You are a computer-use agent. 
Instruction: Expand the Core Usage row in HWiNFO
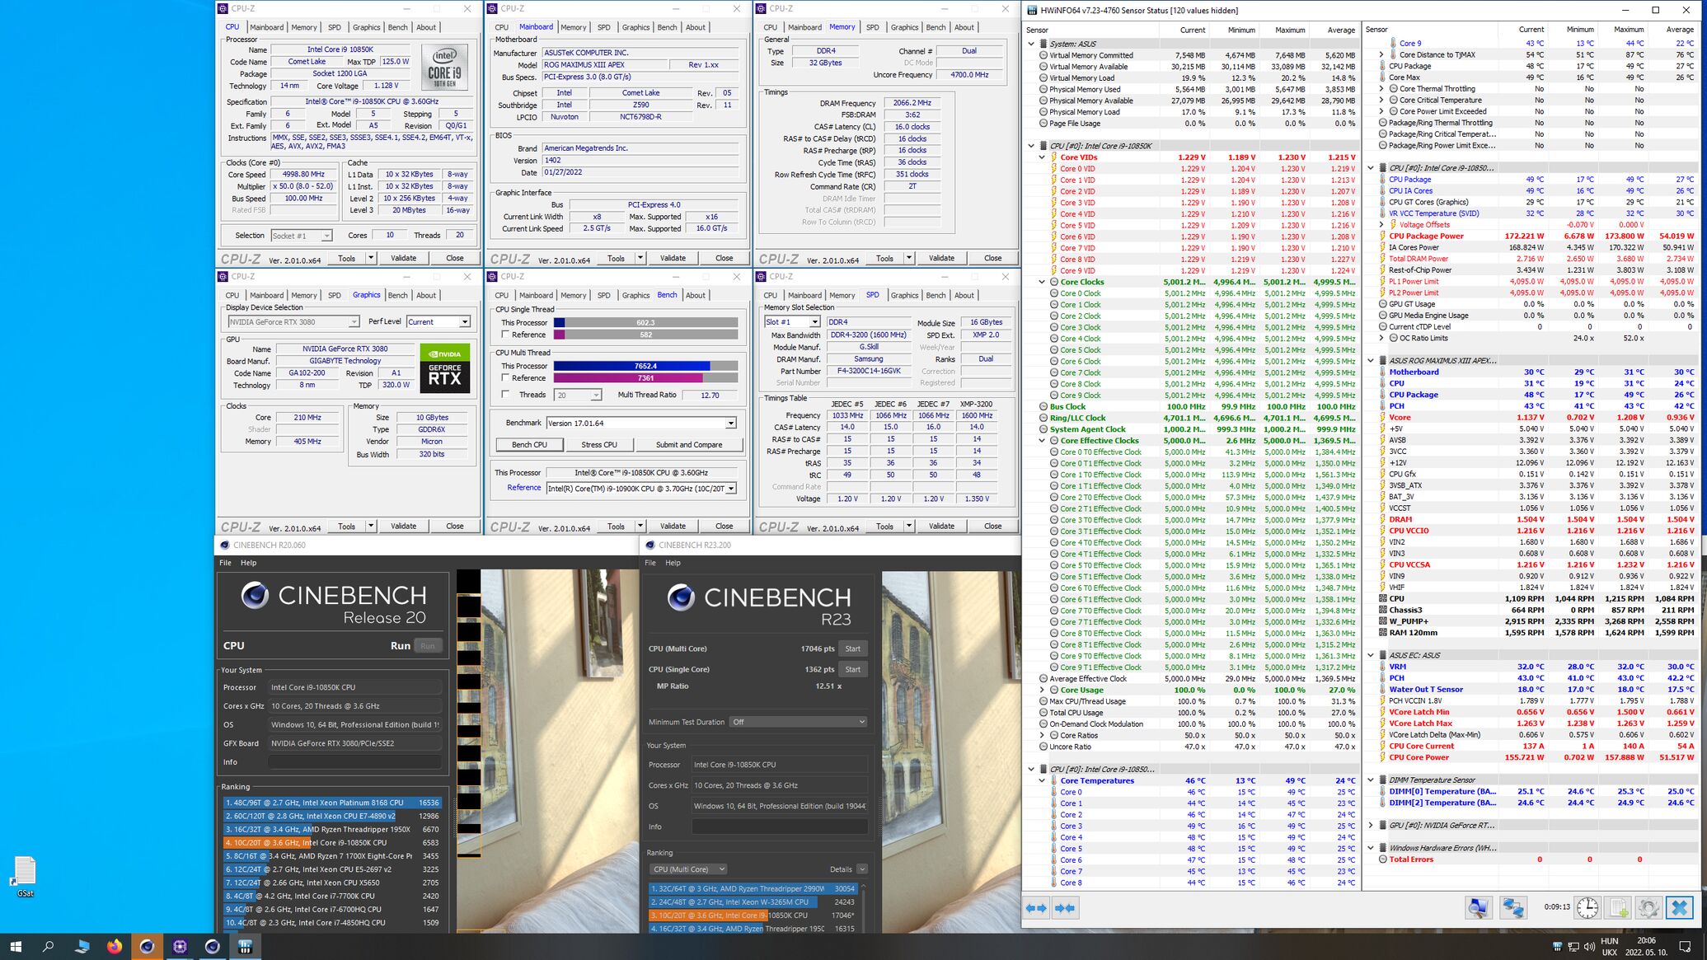(1043, 691)
